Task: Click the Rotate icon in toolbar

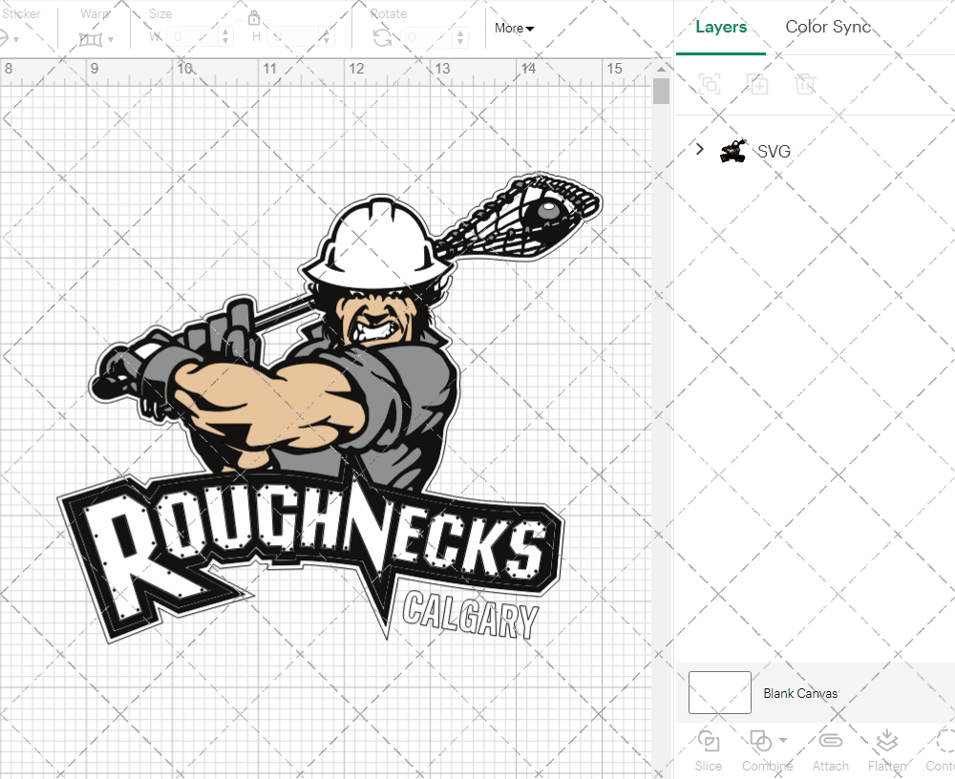Action: pos(382,37)
